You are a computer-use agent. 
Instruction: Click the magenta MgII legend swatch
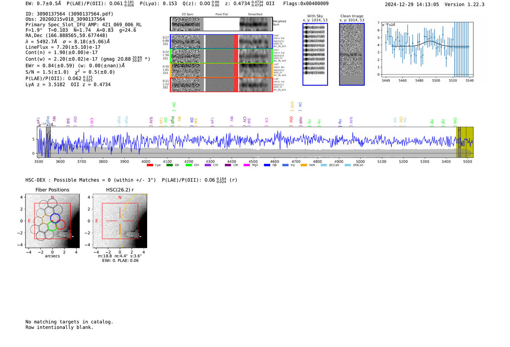point(247,165)
